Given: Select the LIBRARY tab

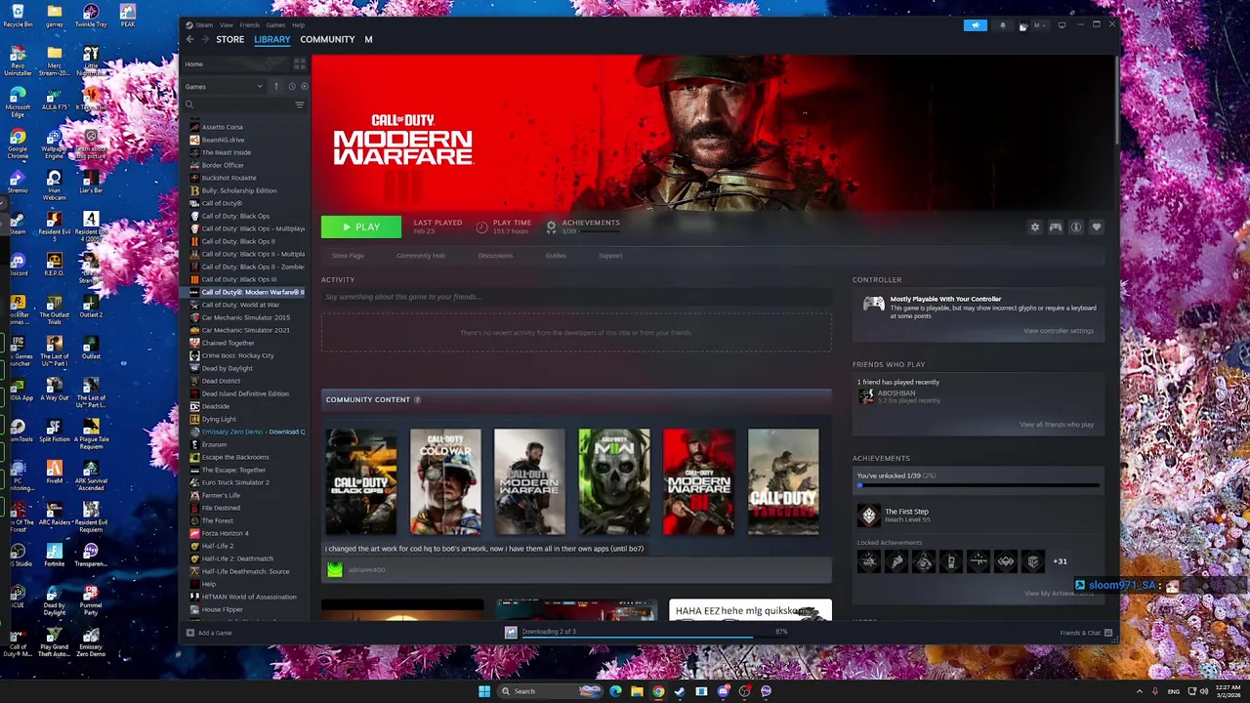Looking at the screenshot, I should coord(271,39).
